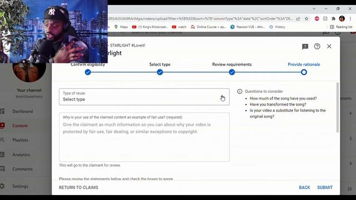Select the Provide rationale step circle
This screenshot has height=200, width=356.
pos(304,72)
